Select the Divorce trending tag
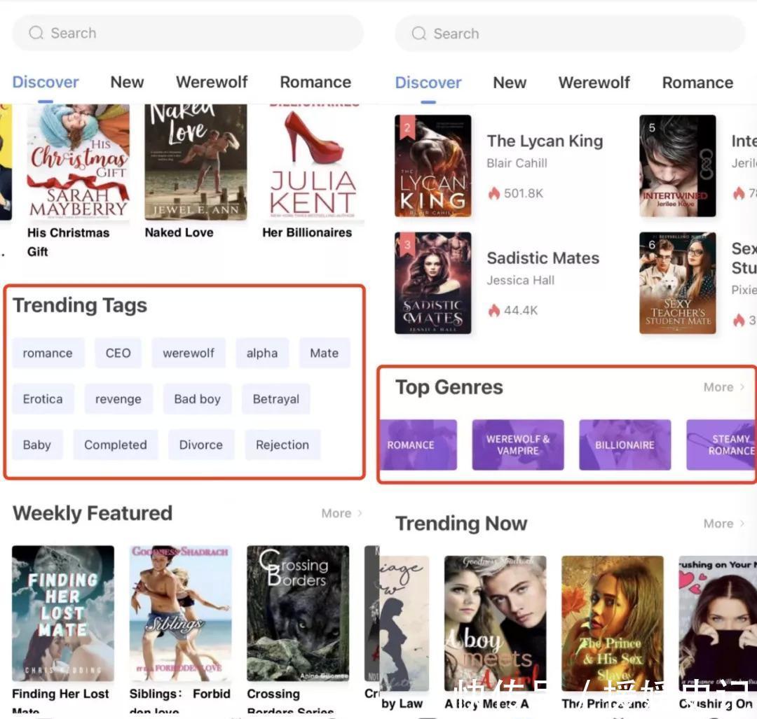The height and width of the screenshot is (719, 757). click(201, 445)
